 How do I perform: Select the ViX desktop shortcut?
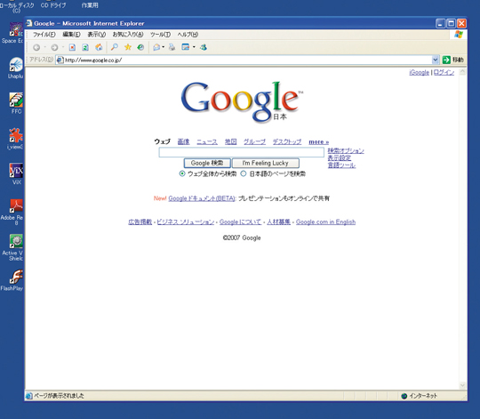(16, 171)
